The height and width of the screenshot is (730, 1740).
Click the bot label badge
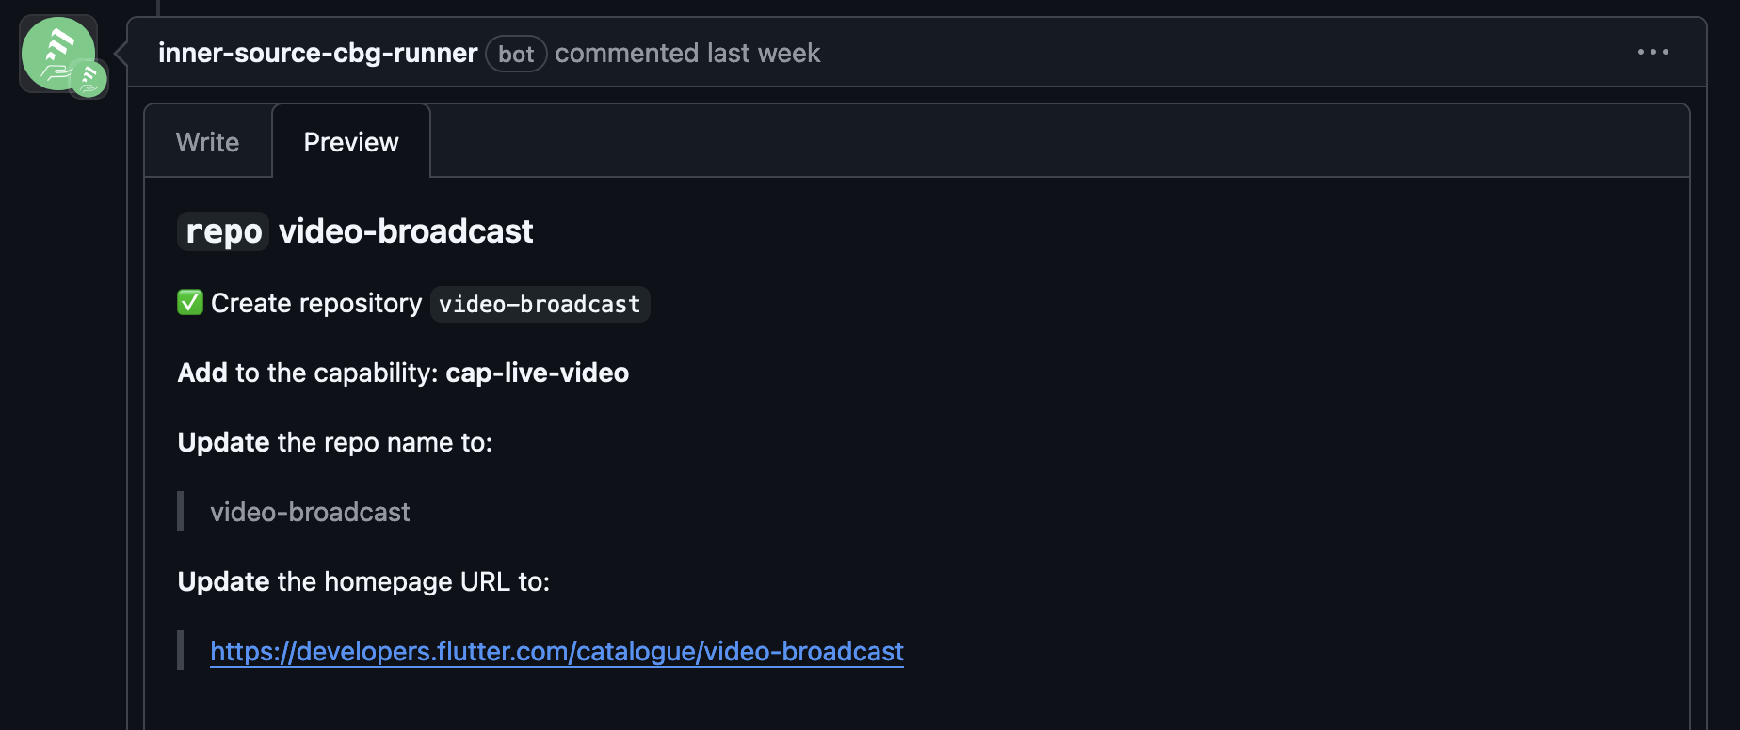tap(516, 54)
